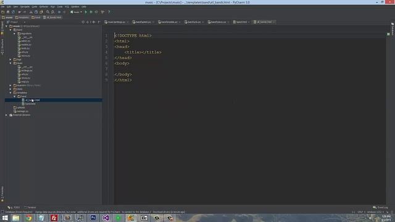Click templates in the navigation breadcrumb
395x222 pixels.
pyautogui.click(x=22, y=18)
